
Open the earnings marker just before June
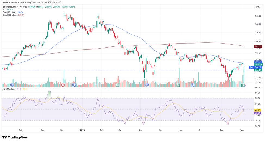point(178,85)
